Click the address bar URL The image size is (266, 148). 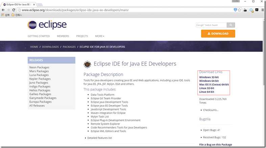click(x=75, y=10)
